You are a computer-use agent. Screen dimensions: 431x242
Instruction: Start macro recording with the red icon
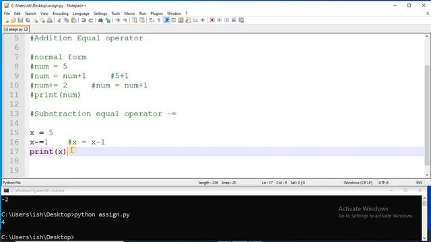click(212, 20)
